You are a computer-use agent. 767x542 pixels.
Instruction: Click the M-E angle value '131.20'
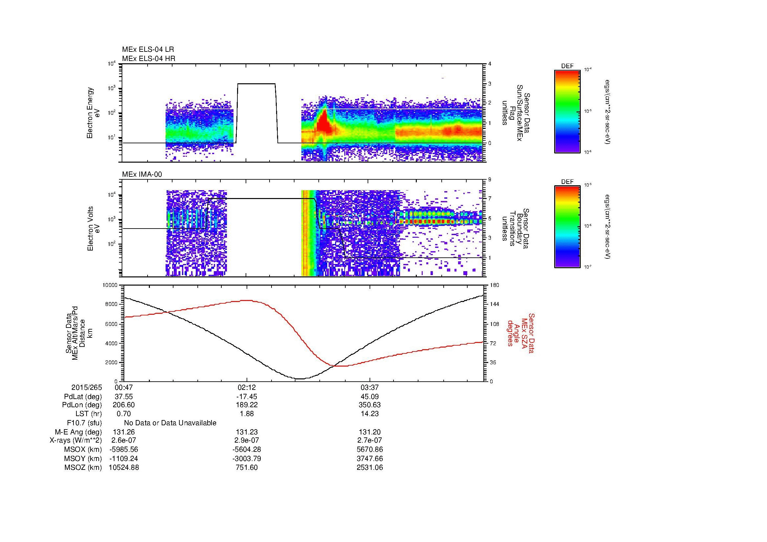(370, 432)
